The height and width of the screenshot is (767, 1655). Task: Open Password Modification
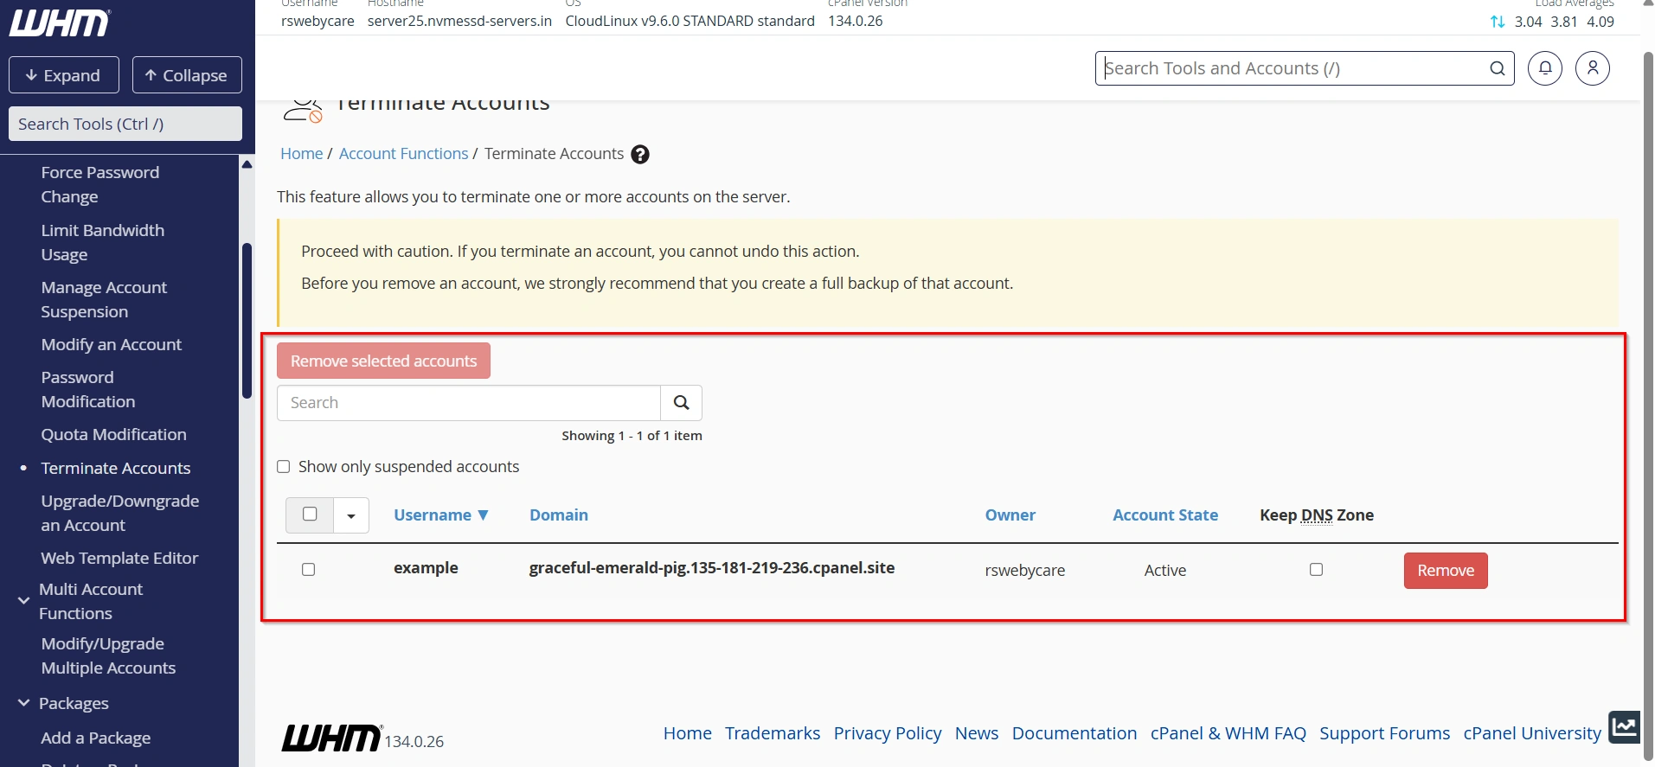(88, 389)
